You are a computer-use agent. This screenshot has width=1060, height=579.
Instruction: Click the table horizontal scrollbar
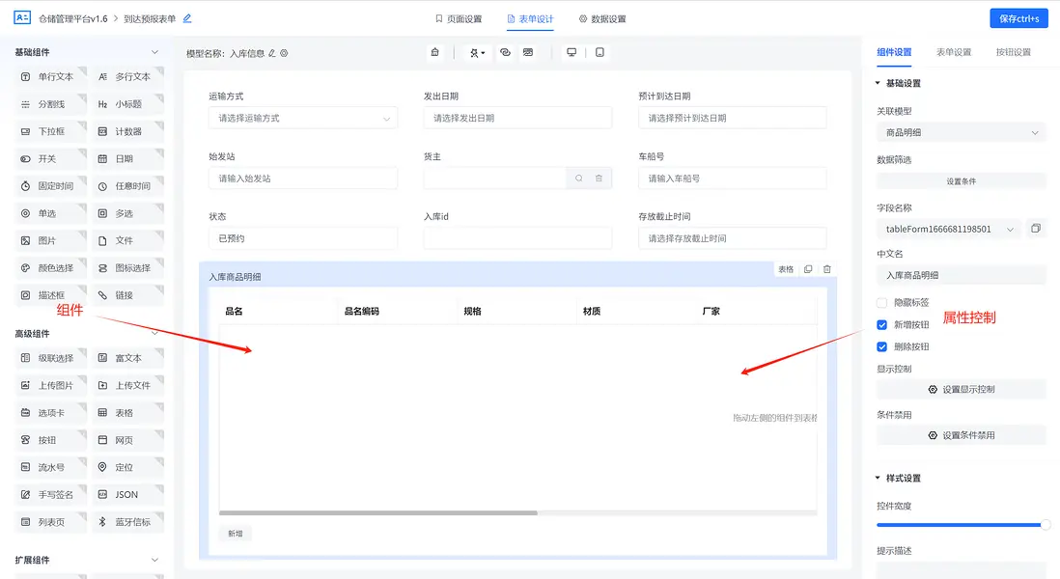pyautogui.click(x=377, y=512)
